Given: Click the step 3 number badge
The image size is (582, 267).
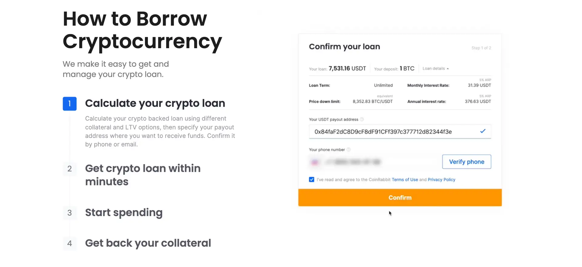Looking at the screenshot, I should click(69, 213).
